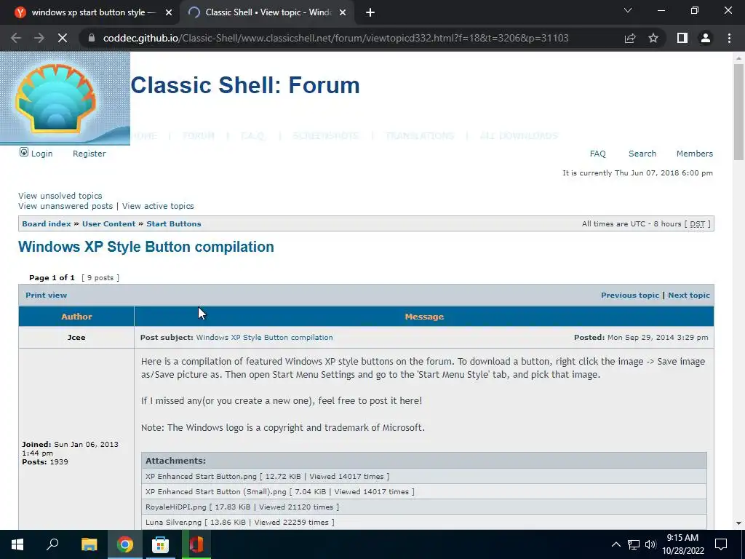This screenshot has height=559, width=745.
Task: Click author name Jcee
Action: tap(76, 338)
